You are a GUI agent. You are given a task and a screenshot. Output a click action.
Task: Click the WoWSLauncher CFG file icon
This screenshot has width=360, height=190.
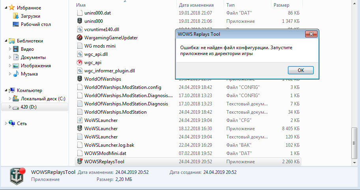click(x=80, y=120)
